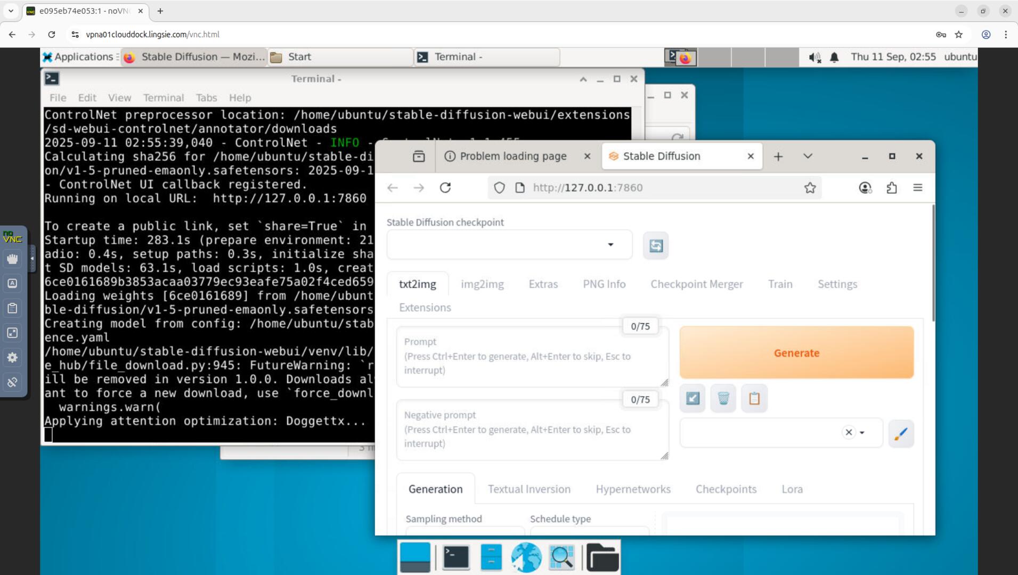Reload checkpoints with the refresh icon
Screen dimensions: 1018x575
(655, 245)
